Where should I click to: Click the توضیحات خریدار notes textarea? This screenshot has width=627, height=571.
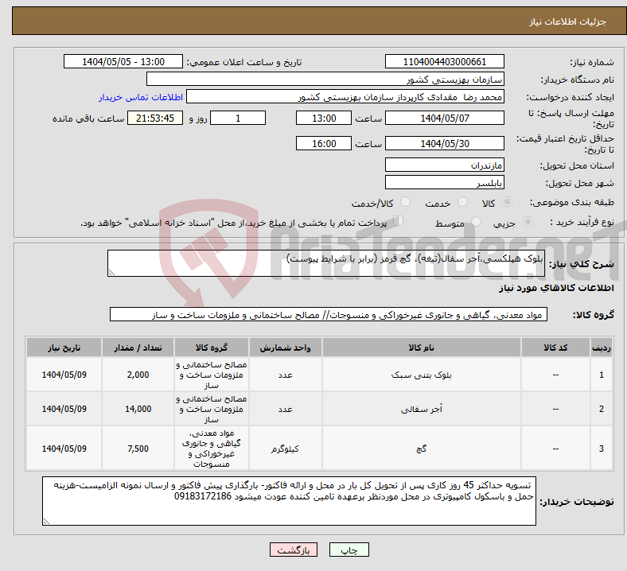point(289,501)
